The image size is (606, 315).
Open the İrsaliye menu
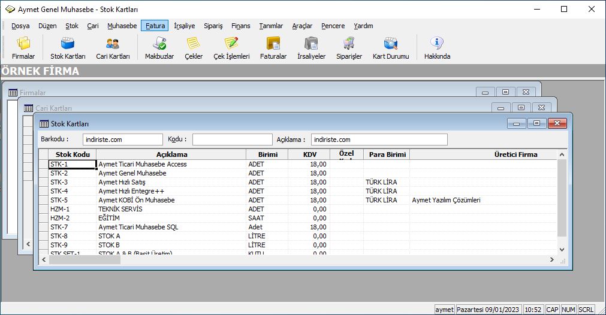pos(185,26)
